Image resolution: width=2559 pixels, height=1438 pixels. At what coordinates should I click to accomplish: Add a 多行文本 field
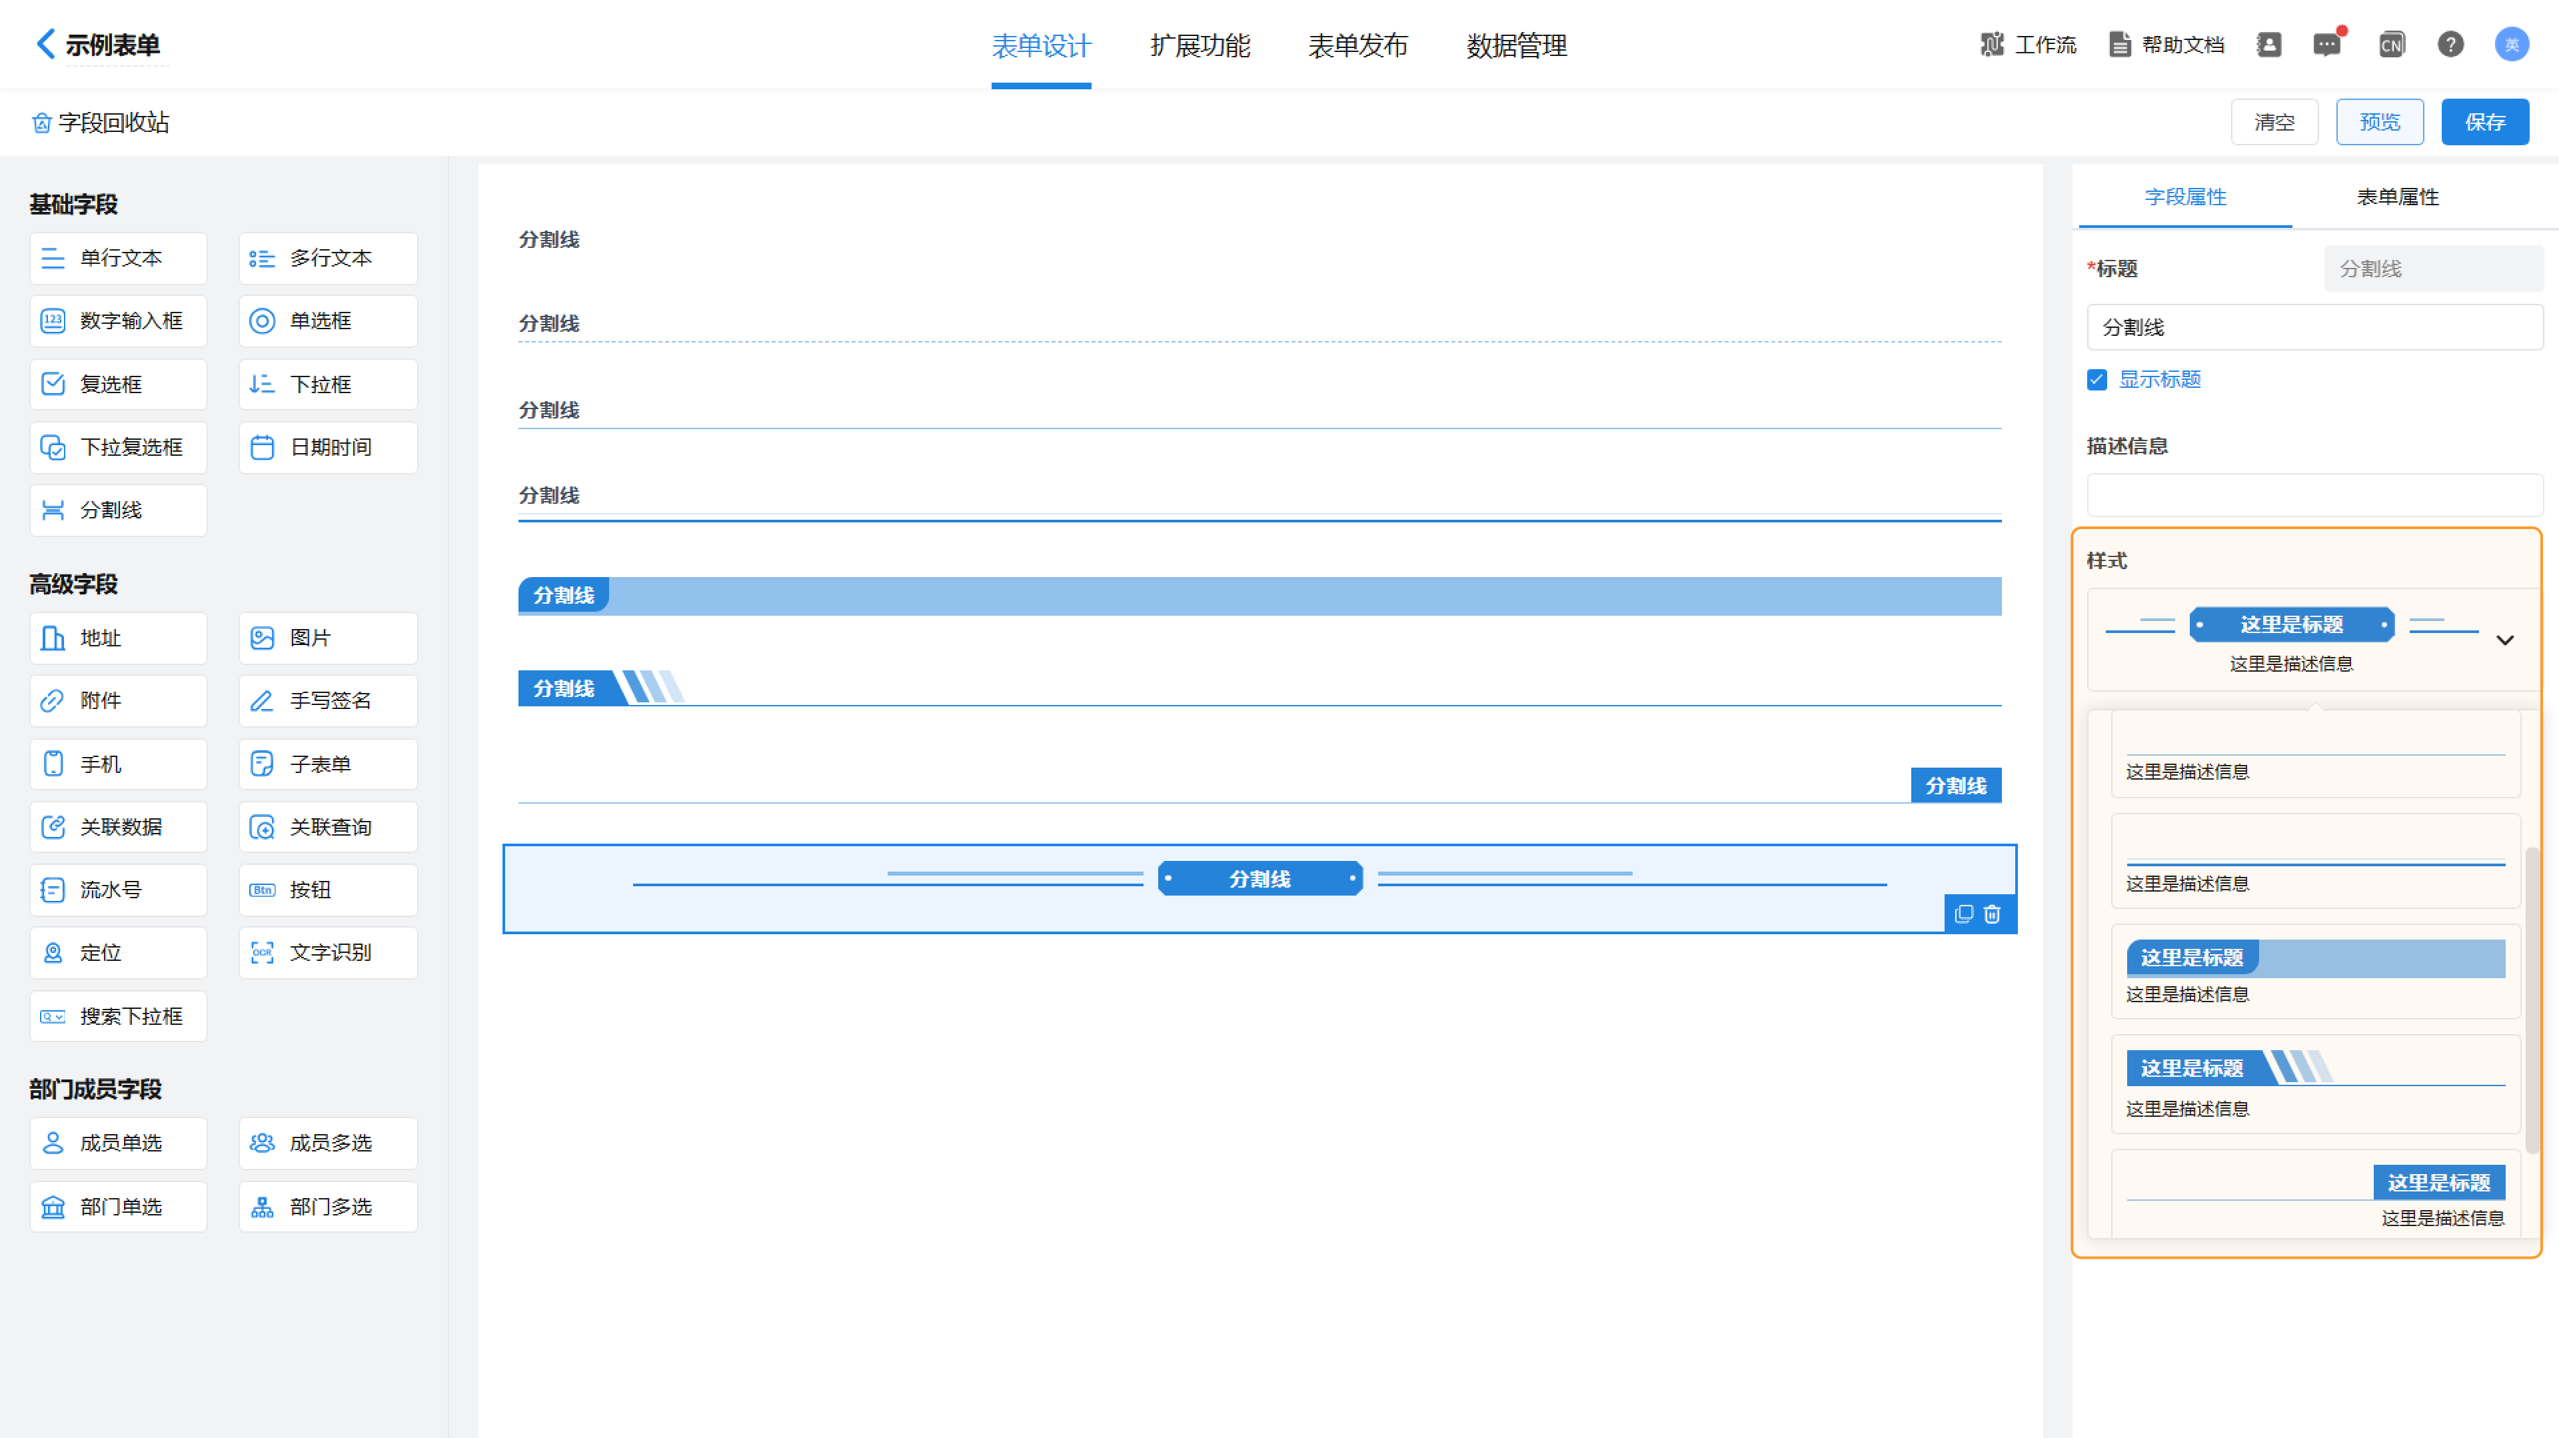click(328, 258)
